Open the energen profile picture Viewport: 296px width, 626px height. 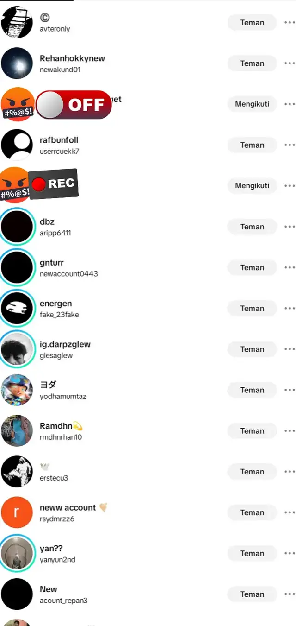[17, 309]
